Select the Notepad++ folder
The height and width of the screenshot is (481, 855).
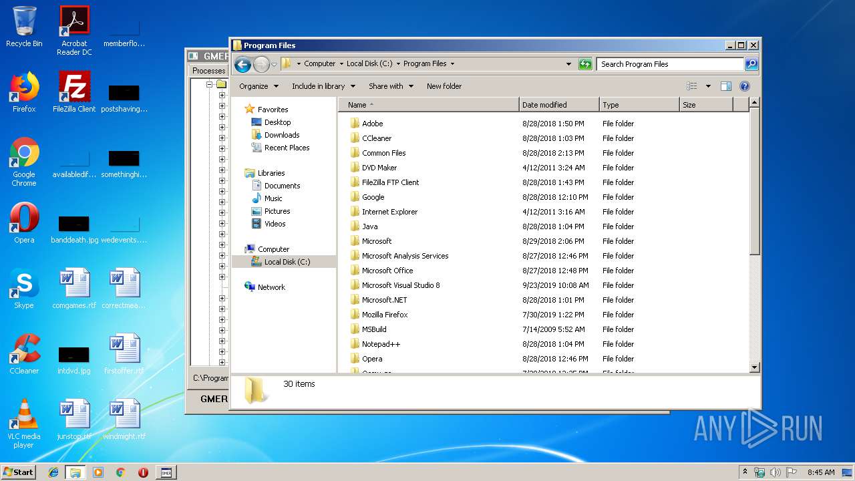click(381, 344)
